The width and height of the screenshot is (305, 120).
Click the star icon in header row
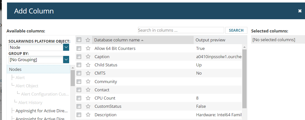coord(88,40)
